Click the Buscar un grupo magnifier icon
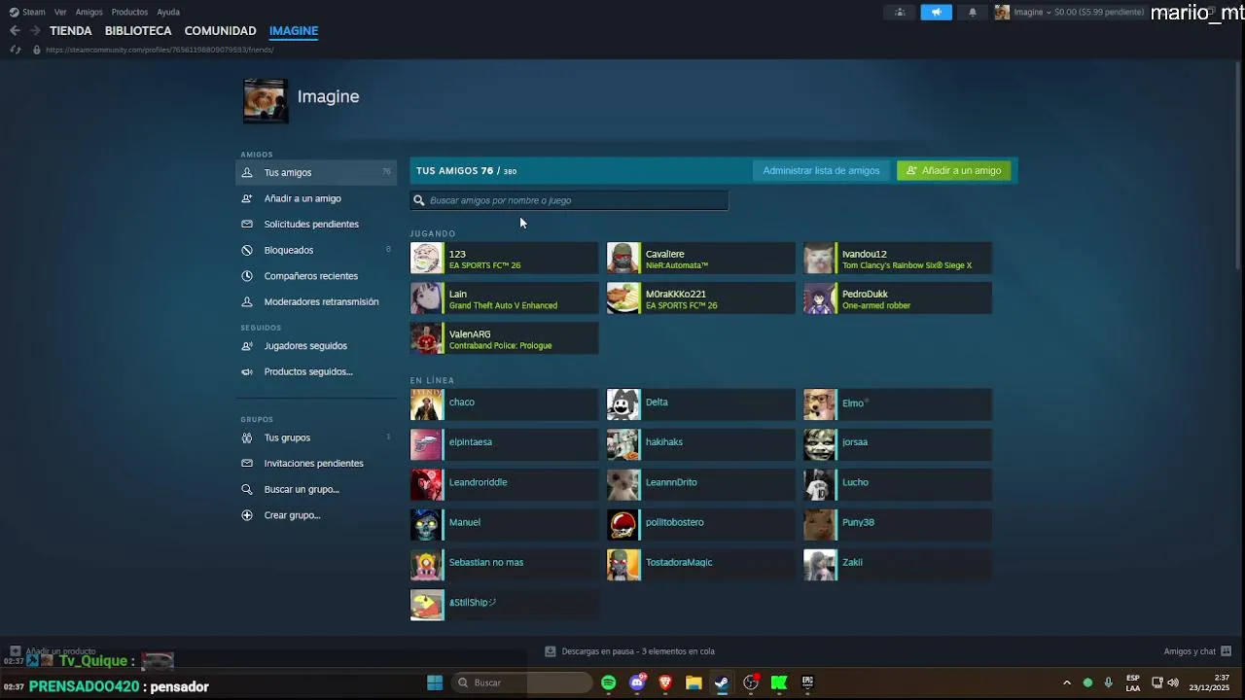The height and width of the screenshot is (700, 1245). (x=247, y=489)
